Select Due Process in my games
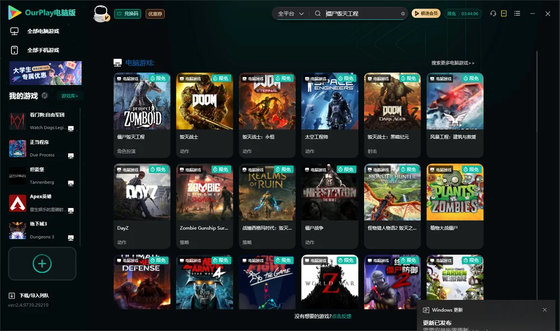Screen dimensions: 560x331 42,148
